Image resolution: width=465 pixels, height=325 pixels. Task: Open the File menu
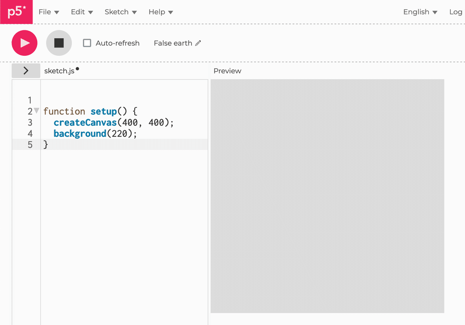(49, 12)
